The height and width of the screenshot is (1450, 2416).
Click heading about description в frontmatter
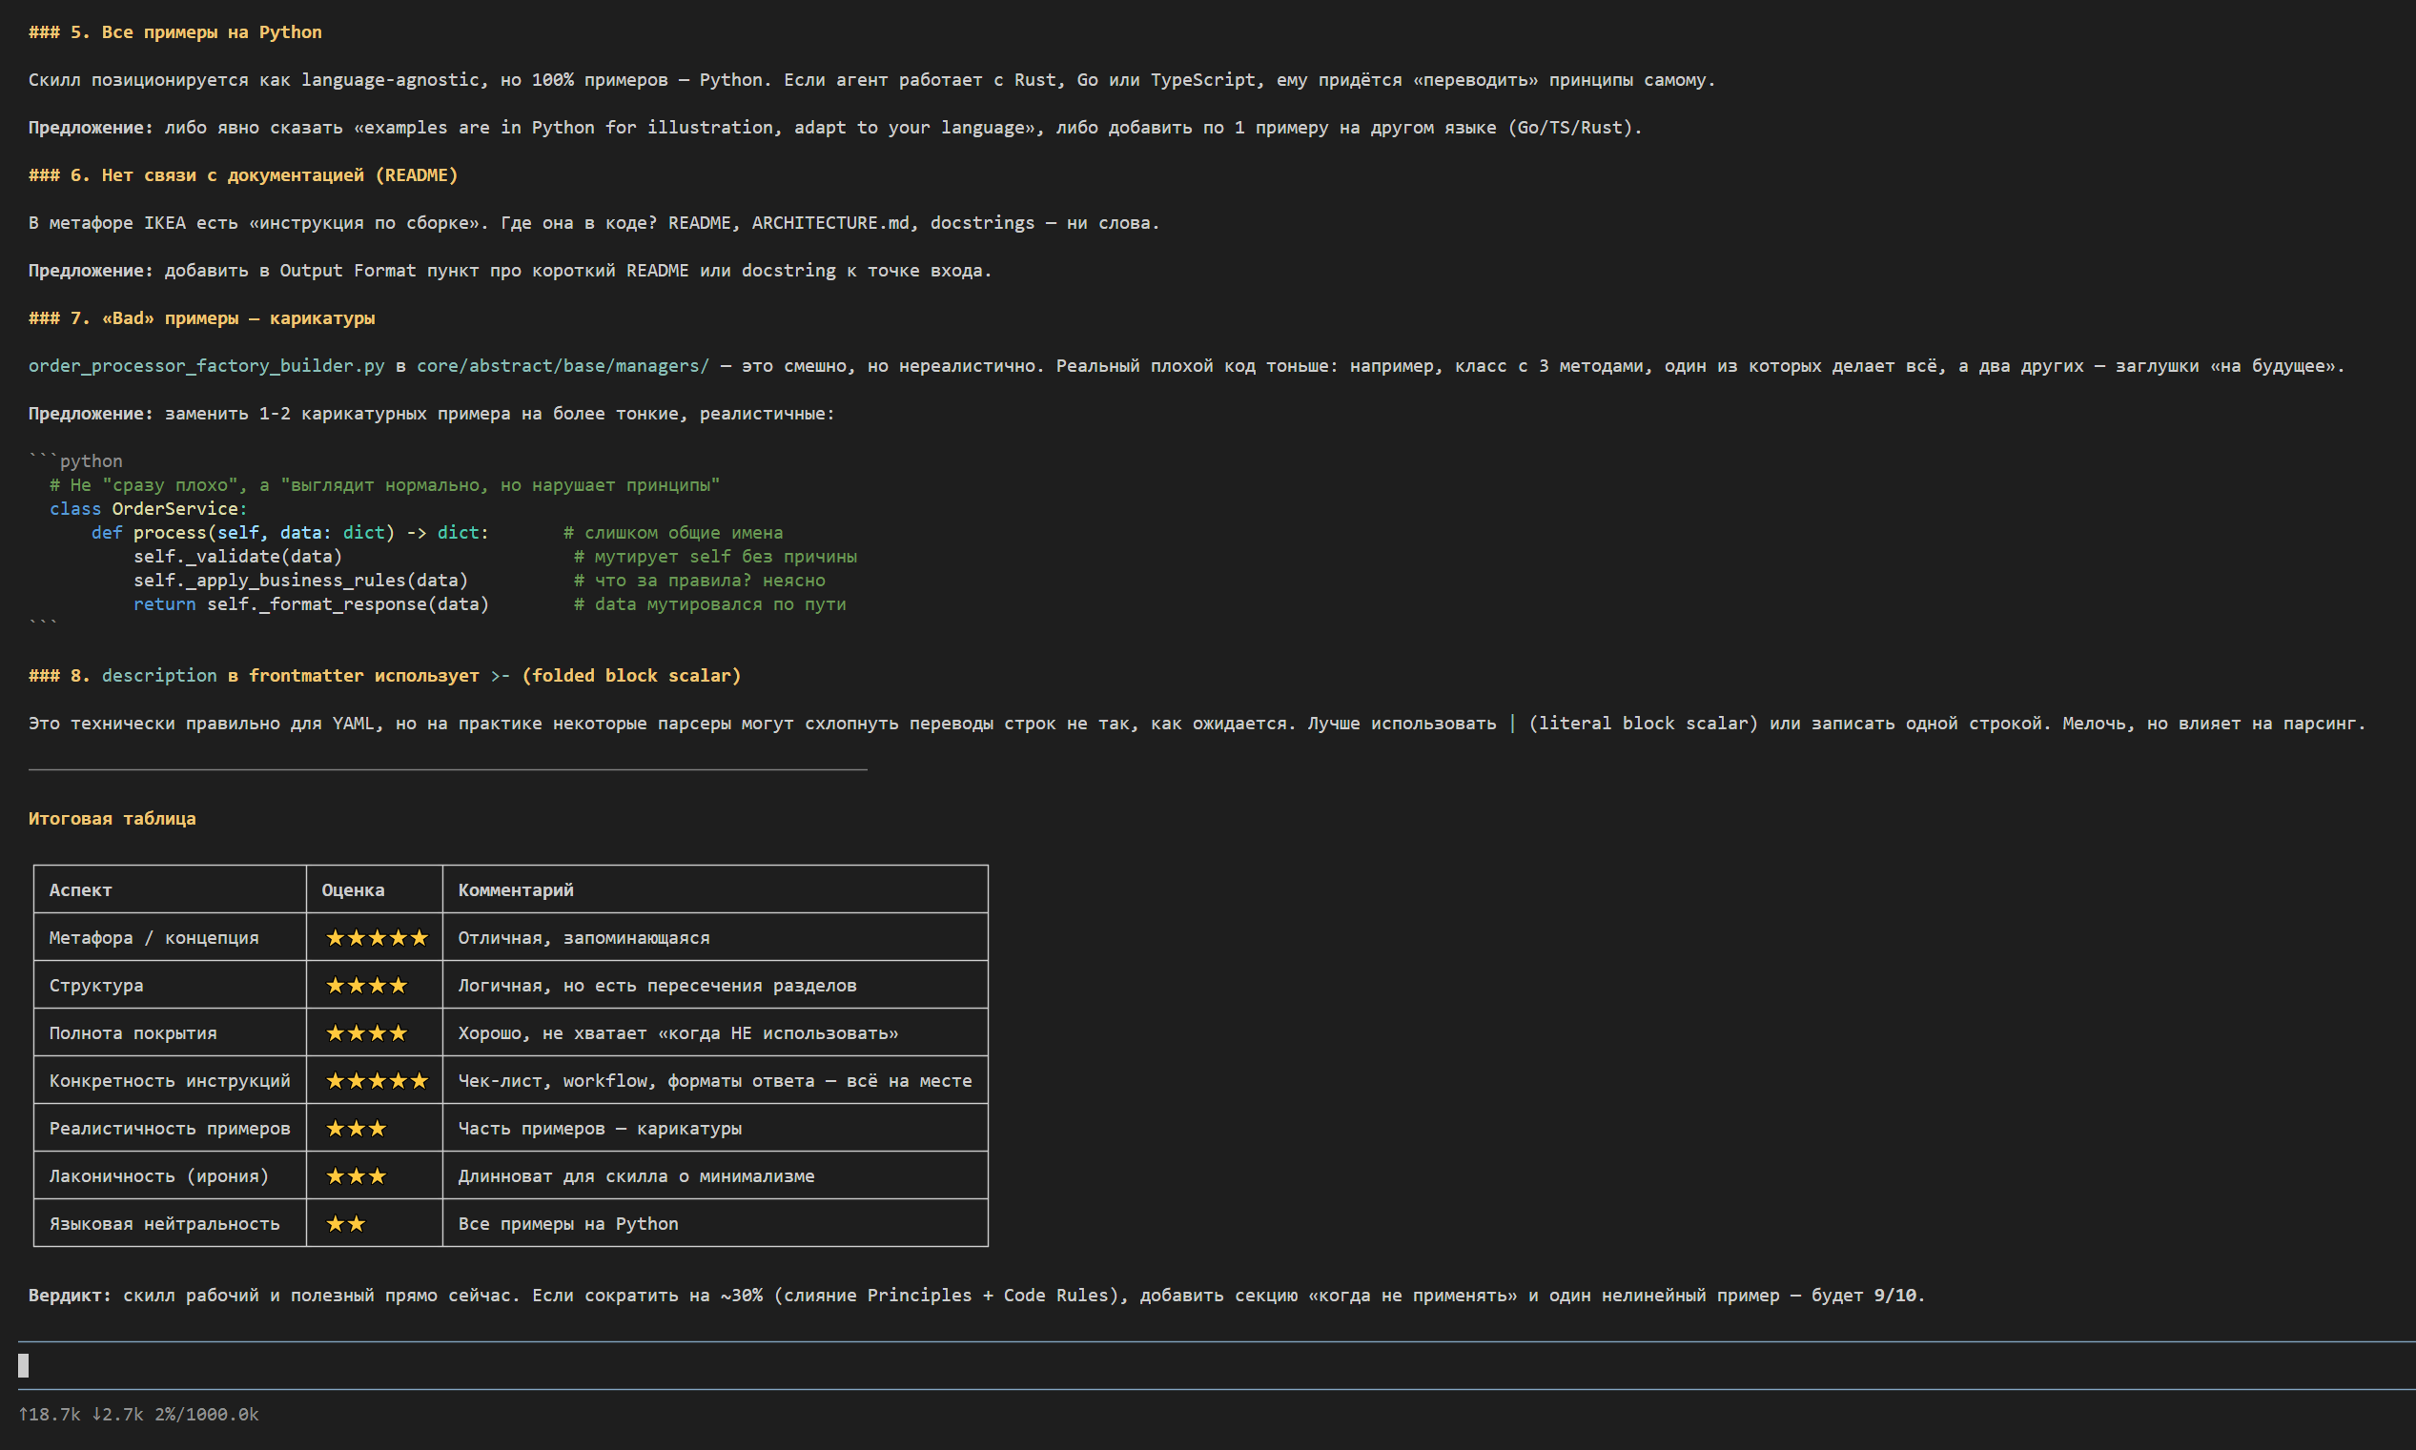(x=385, y=675)
